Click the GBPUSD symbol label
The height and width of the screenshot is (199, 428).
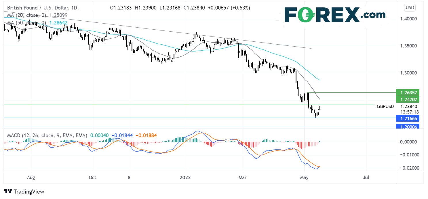point(385,107)
